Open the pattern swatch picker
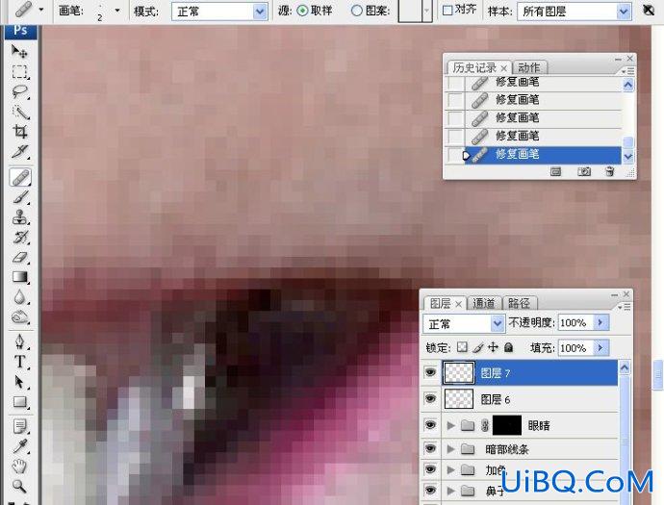This screenshot has height=505, width=664. click(x=427, y=11)
